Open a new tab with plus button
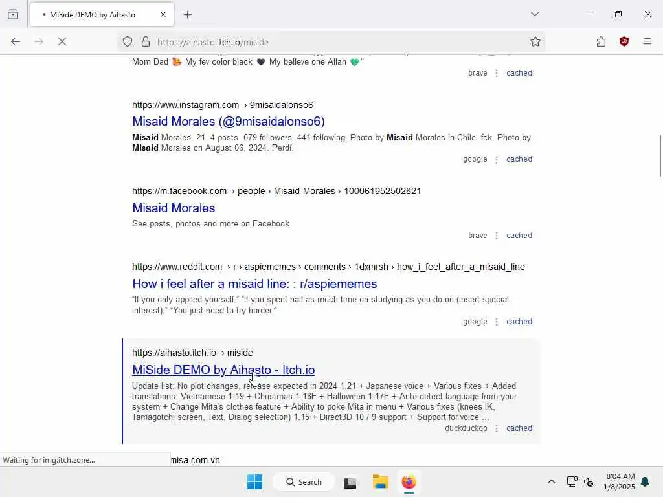Screen dimensions: 663x497 [188, 15]
